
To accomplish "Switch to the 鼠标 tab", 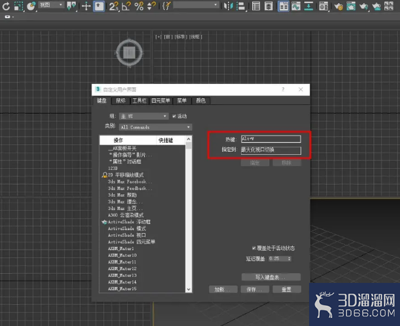I will coord(121,101).
